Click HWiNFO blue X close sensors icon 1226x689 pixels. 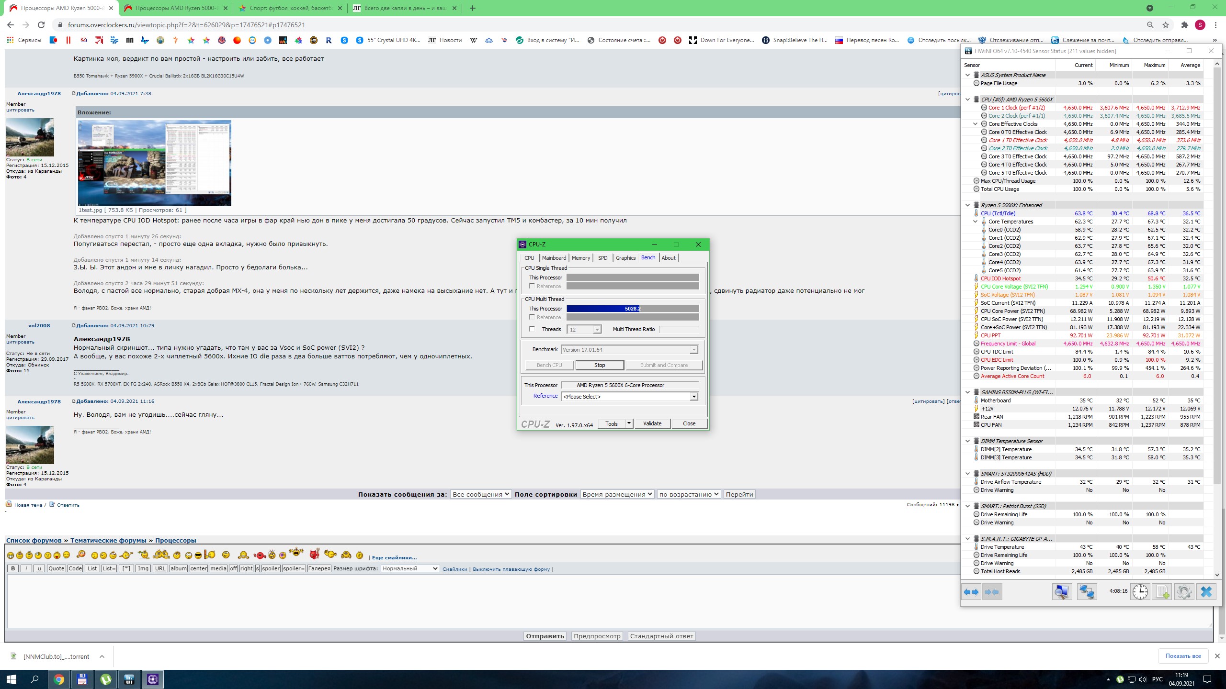(1206, 592)
